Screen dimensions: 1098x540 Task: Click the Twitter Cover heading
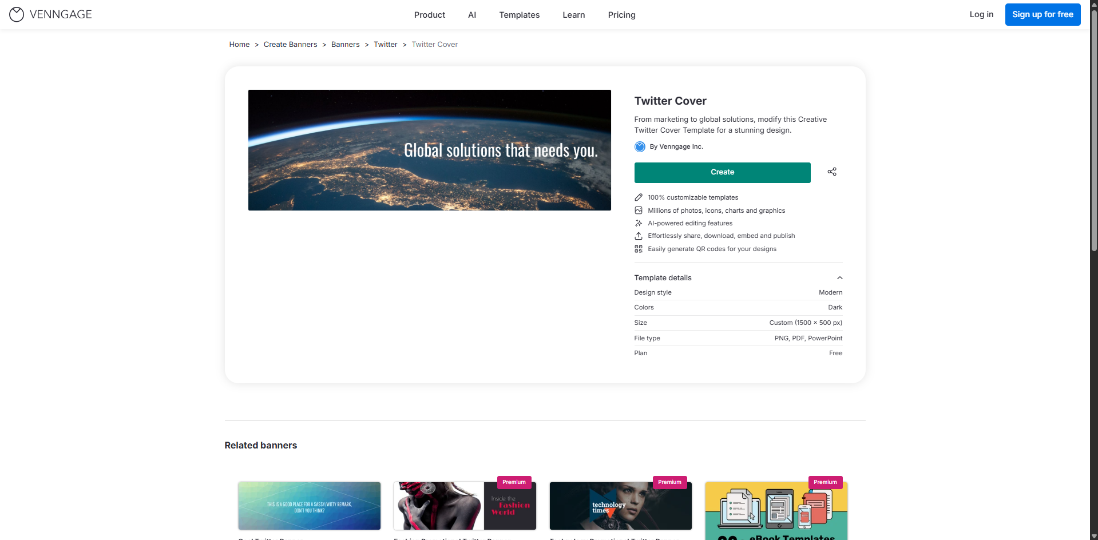[x=670, y=101]
